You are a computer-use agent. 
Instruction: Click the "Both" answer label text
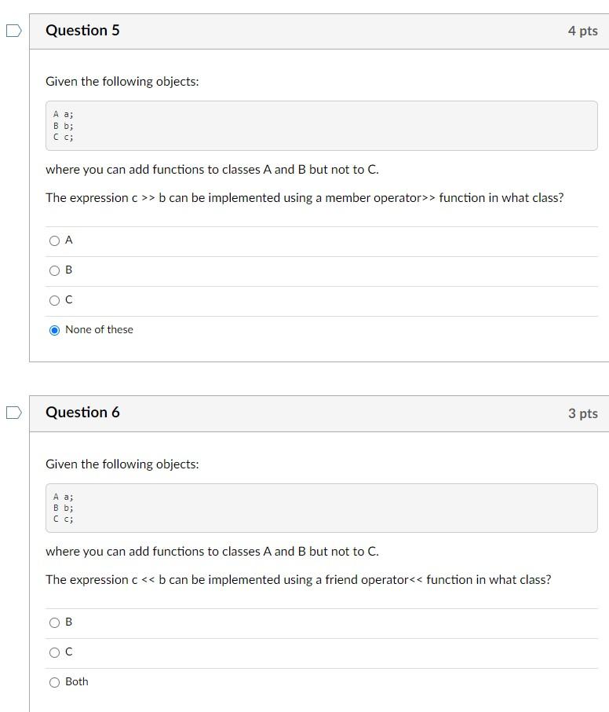[x=75, y=681]
